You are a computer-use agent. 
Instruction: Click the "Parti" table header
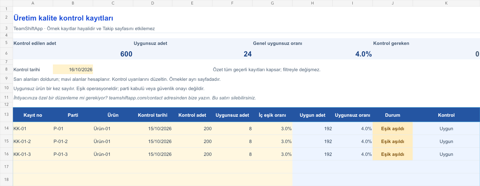(73, 115)
